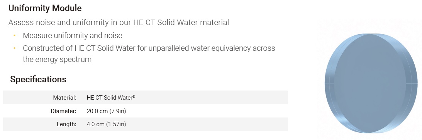Click the Measure uniformity and noise bullet
The image size is (422, 140).
73,35
